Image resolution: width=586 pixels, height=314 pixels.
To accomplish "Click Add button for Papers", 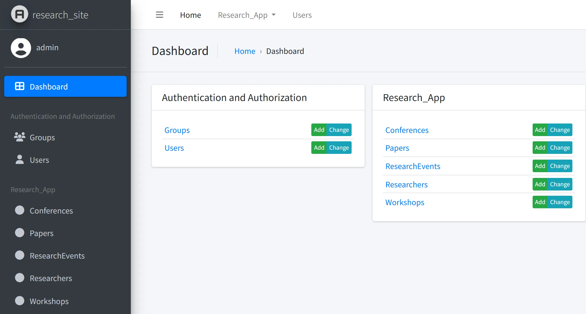I will [x=540, y=148].
